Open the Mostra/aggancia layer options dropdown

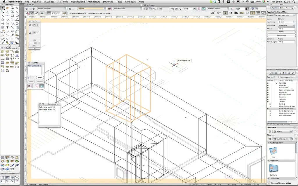coord(288,77)
